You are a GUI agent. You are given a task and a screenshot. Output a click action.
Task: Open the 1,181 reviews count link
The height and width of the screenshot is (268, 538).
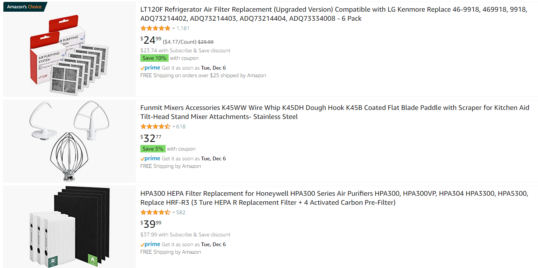coord(183,28)
